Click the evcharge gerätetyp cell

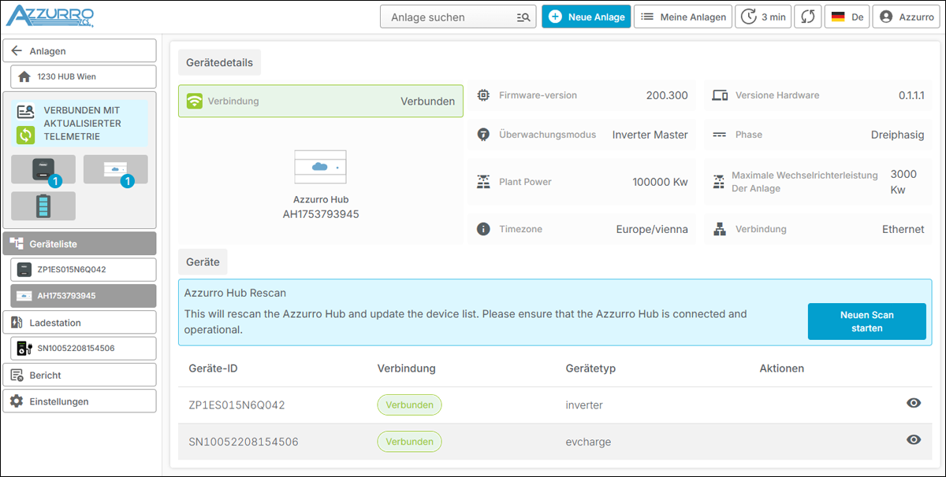tap(588, 442)
